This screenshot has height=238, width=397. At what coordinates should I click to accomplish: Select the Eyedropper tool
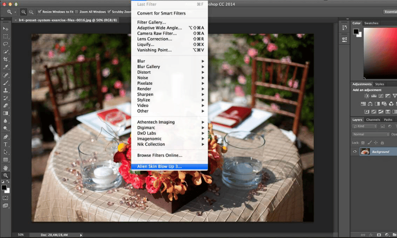coord(5,67)
